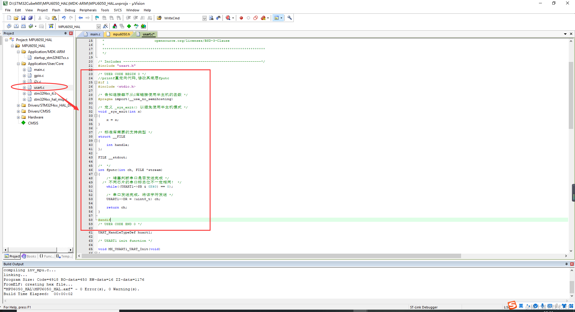This screenshot has height=312, width=575.
Task: Open window layout dropdown arrow
Action: point(281,18)
